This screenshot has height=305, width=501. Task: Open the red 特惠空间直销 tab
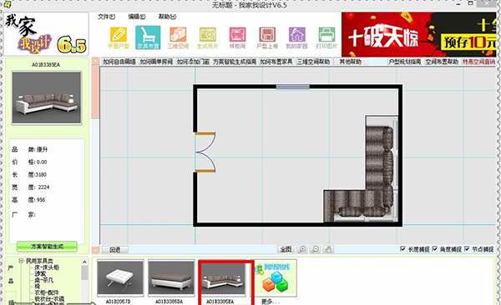coord(478,62)
